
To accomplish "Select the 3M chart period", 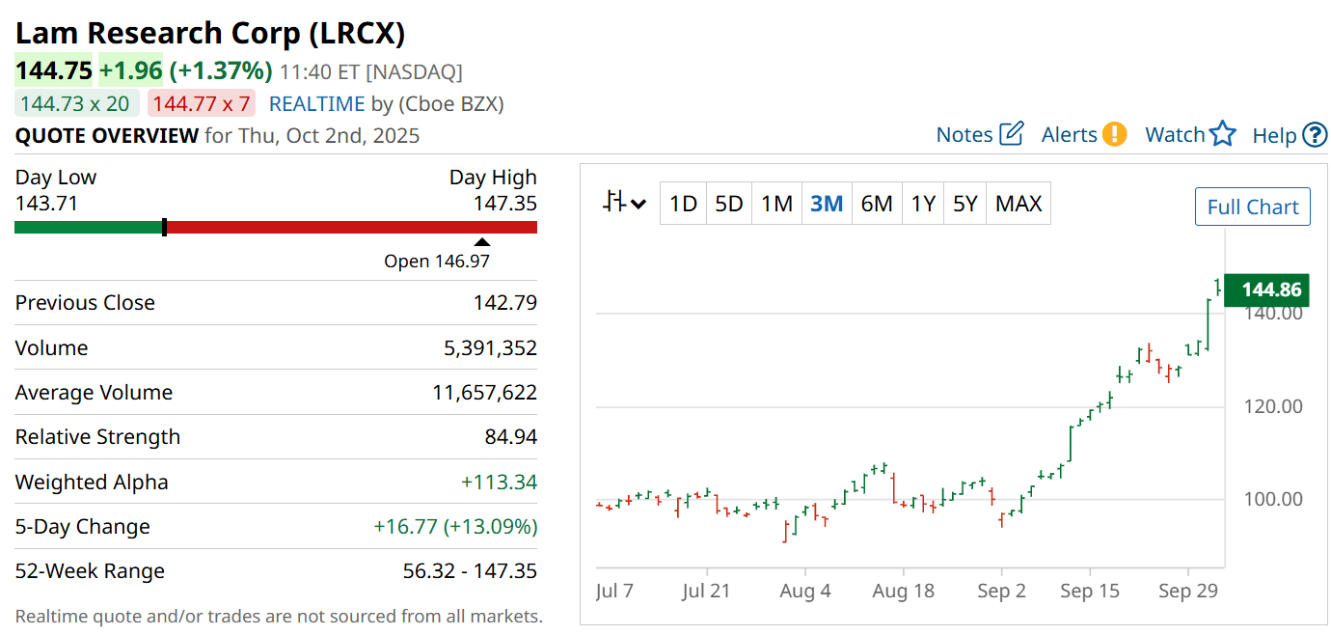I will point(827,204).
